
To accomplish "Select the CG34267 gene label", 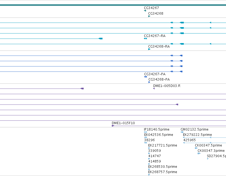I will [151, 8].
